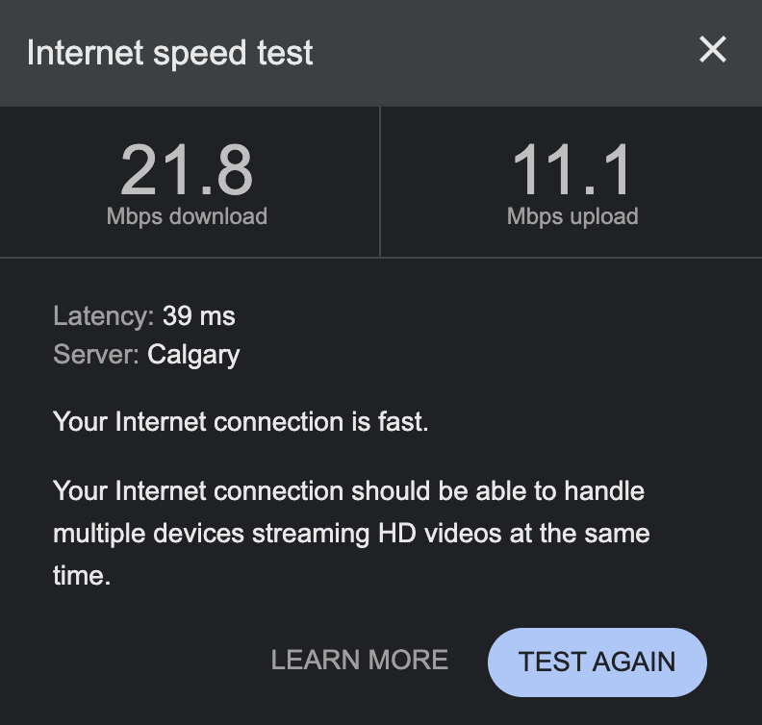Click the vertical divider between download and upload

coord(380,182)
